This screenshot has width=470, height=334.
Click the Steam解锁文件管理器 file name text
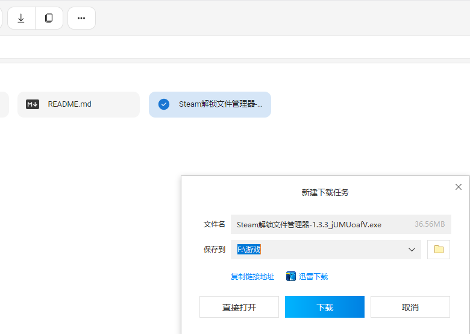pyautogui.click(x=221, y=104)
